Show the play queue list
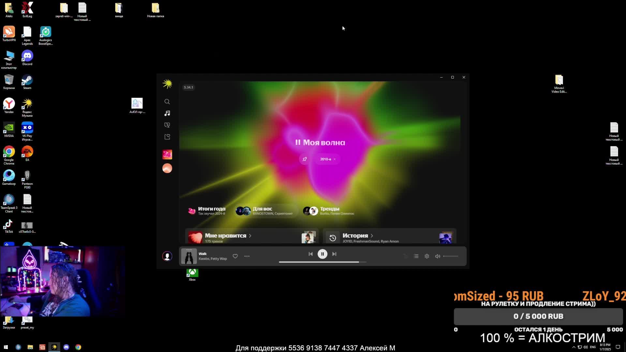 [x=416, y=256]
